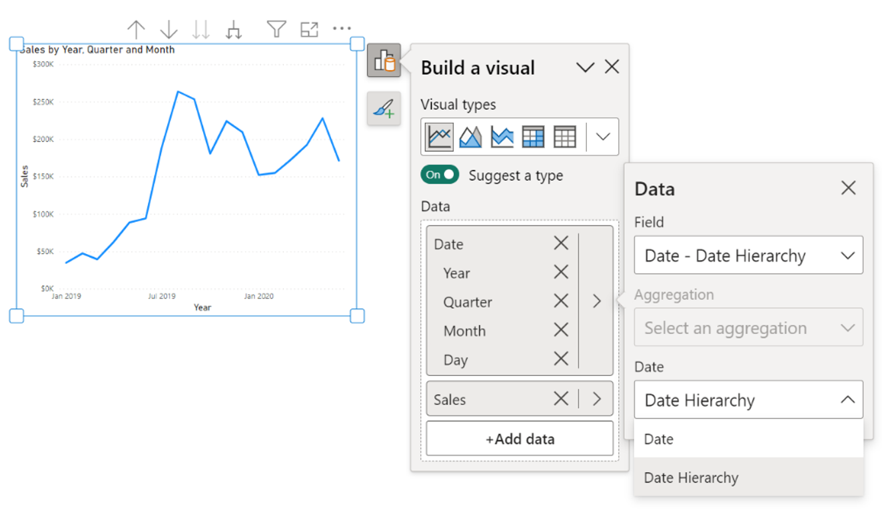The width and height of the screenshot is (882, 524).
Task: Open the Select an aggregation dropdown
Action: coord(748,327)
